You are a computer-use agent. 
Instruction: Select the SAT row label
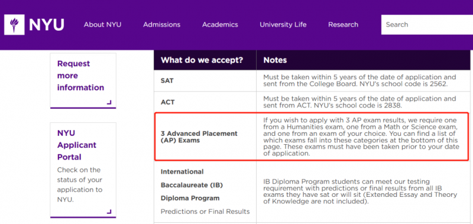coord(167,81)
